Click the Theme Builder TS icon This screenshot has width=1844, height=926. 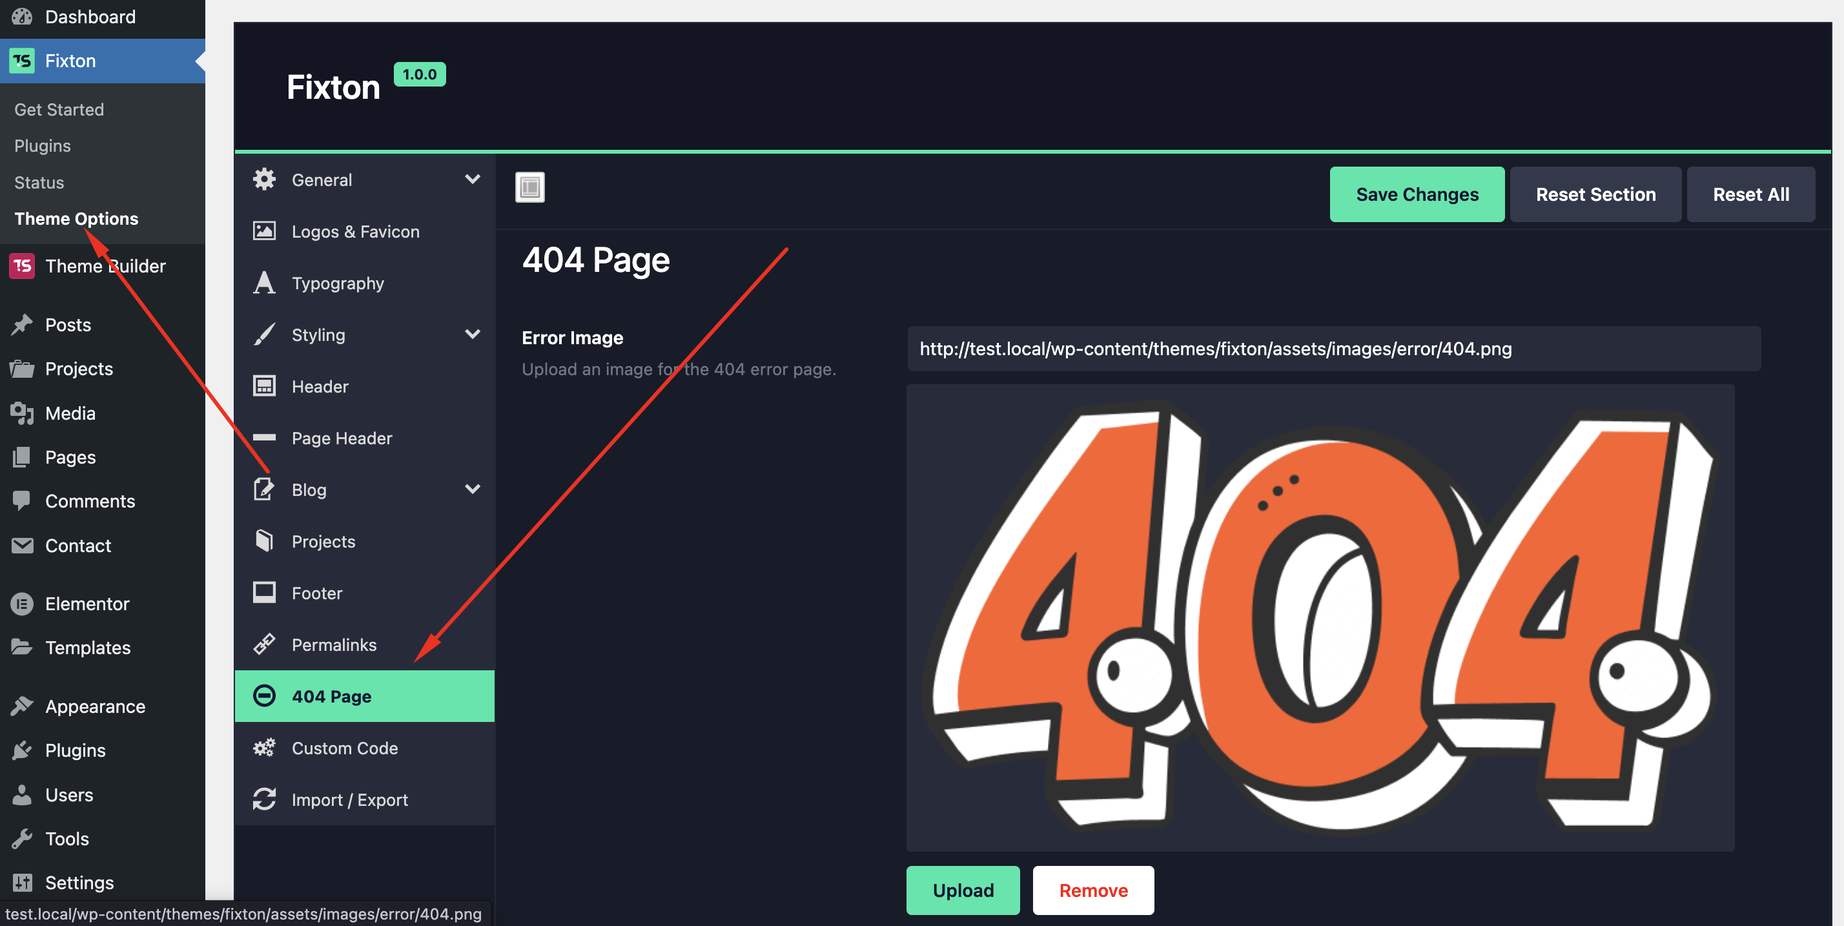(x=22, y=265)
